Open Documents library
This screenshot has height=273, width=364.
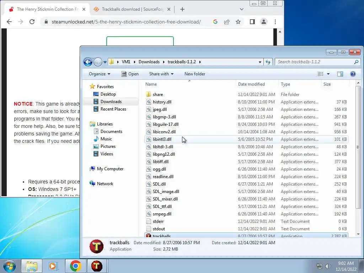tap(111, 132)
